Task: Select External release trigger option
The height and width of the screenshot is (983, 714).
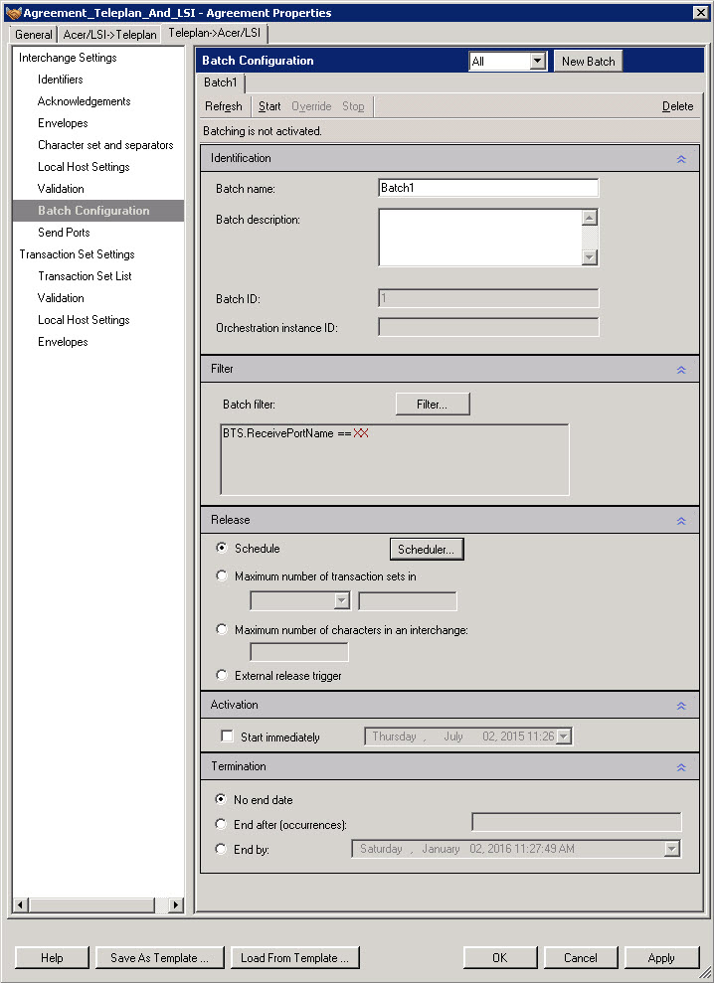Action: tap(221, 675)
